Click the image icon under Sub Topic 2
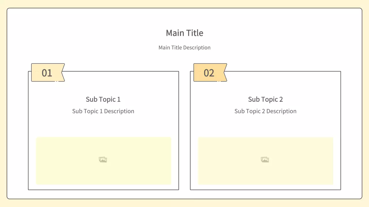 (x=265, y=160)
